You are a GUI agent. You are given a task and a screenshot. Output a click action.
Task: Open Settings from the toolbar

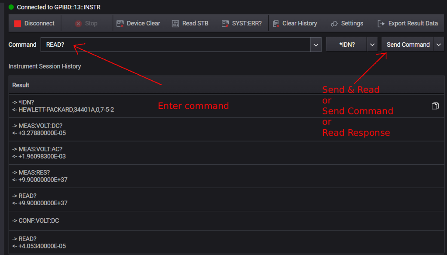[x=347, y=24]
